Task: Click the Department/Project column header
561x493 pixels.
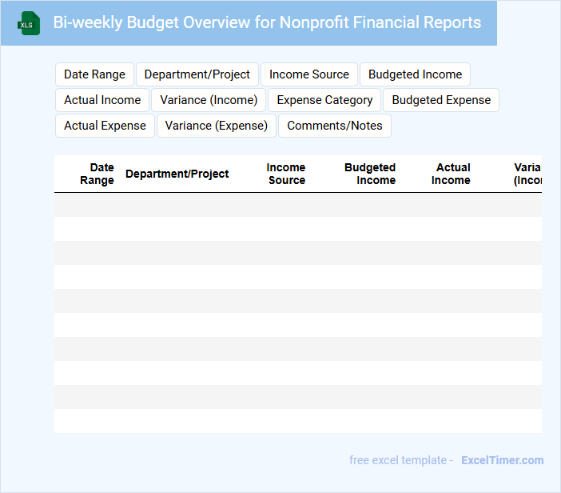Action: coord(177,174)
